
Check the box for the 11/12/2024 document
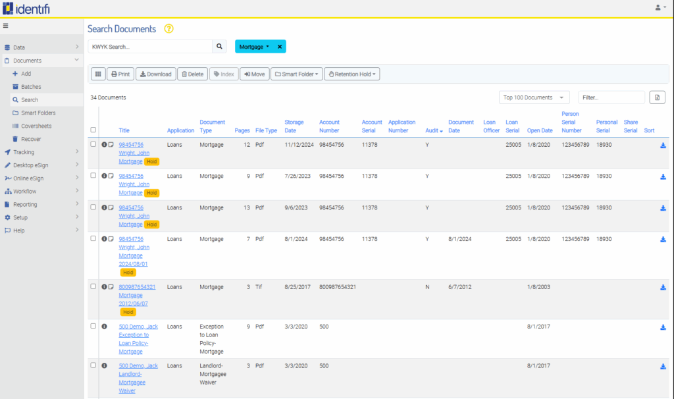click(93, 144)
